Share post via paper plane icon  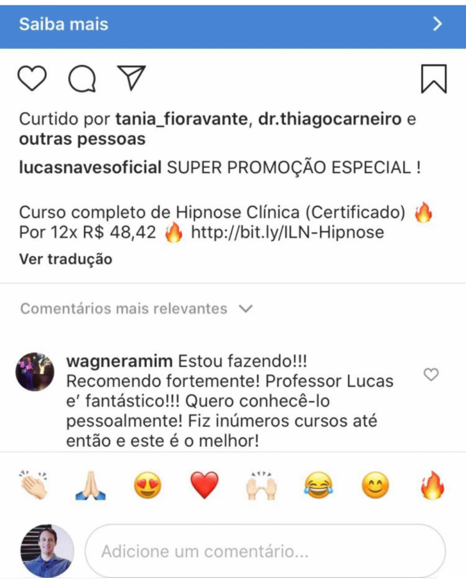click(x=131, y=77)
